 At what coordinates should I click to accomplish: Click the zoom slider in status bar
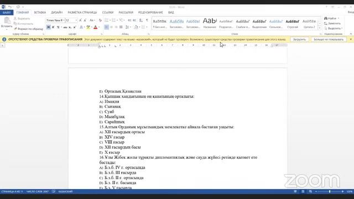(x=330, y=192)
